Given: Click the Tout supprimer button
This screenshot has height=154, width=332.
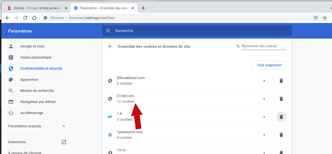Looking at the screenshot, I should (x=269, y=65).
